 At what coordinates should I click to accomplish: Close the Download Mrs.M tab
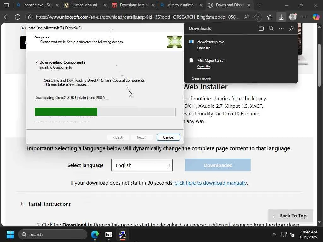[x=153, y=5]
